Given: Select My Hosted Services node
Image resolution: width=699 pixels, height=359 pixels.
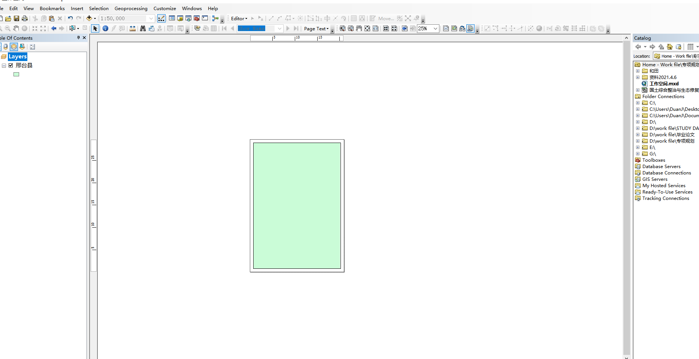Looking at the screenshot, I should pos(664,185).
